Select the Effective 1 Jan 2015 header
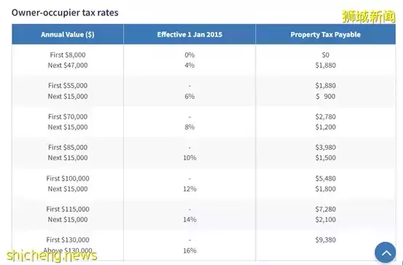The image size is (403, 265). click(x=189, y=34)
